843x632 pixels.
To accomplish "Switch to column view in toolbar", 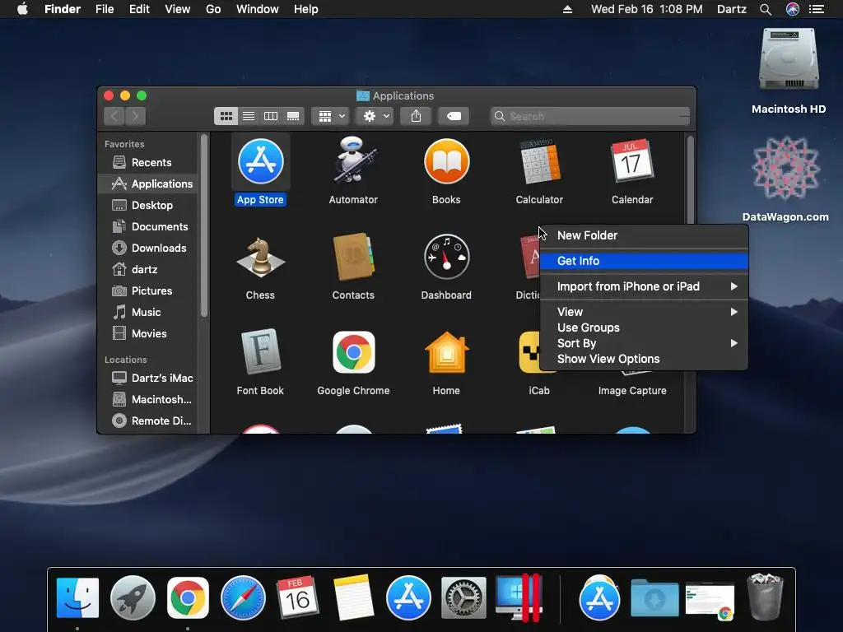I will 271,116.
